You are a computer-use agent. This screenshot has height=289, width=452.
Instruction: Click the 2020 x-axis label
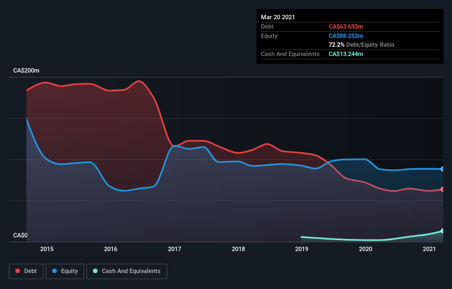click(x=366, y=249)
